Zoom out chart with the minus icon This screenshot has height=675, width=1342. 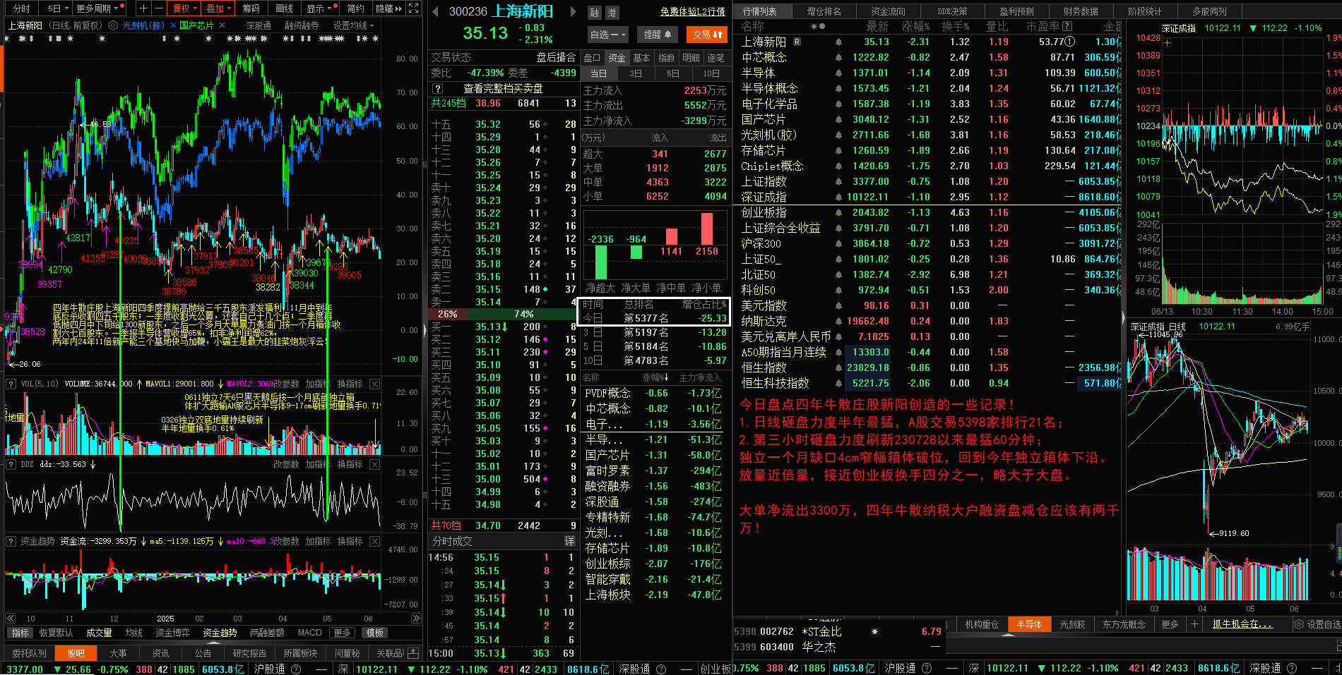click(159, 8)
